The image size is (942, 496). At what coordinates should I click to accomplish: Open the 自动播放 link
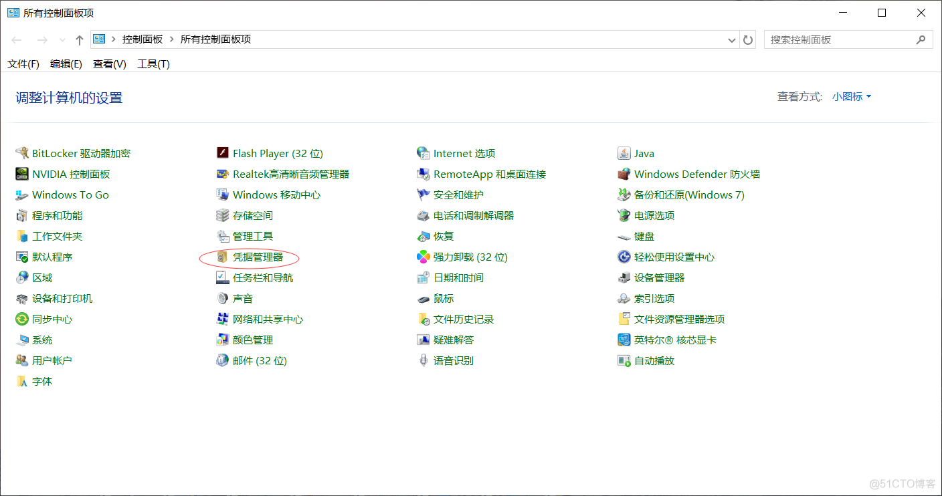pyautogui.click(x=654, y=360)
